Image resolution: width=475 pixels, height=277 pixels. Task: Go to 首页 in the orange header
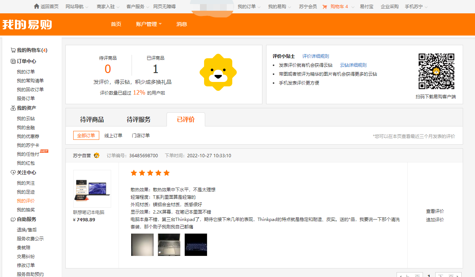(116, 24)
